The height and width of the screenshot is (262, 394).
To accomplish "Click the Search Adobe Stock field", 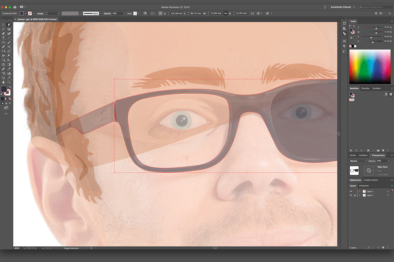I will pyautogui.click(x=376, y=7).
